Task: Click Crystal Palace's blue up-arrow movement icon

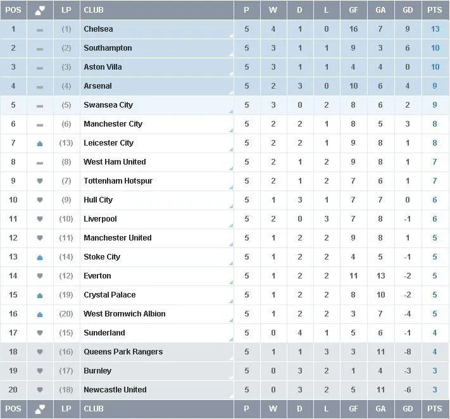Action: [40, 296]
